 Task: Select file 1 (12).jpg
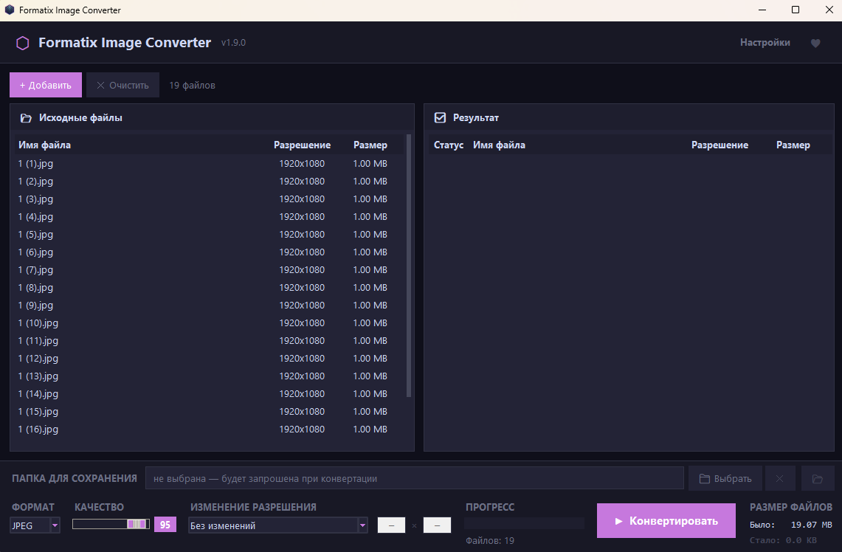pyautogui.click(x=210, y=358)
